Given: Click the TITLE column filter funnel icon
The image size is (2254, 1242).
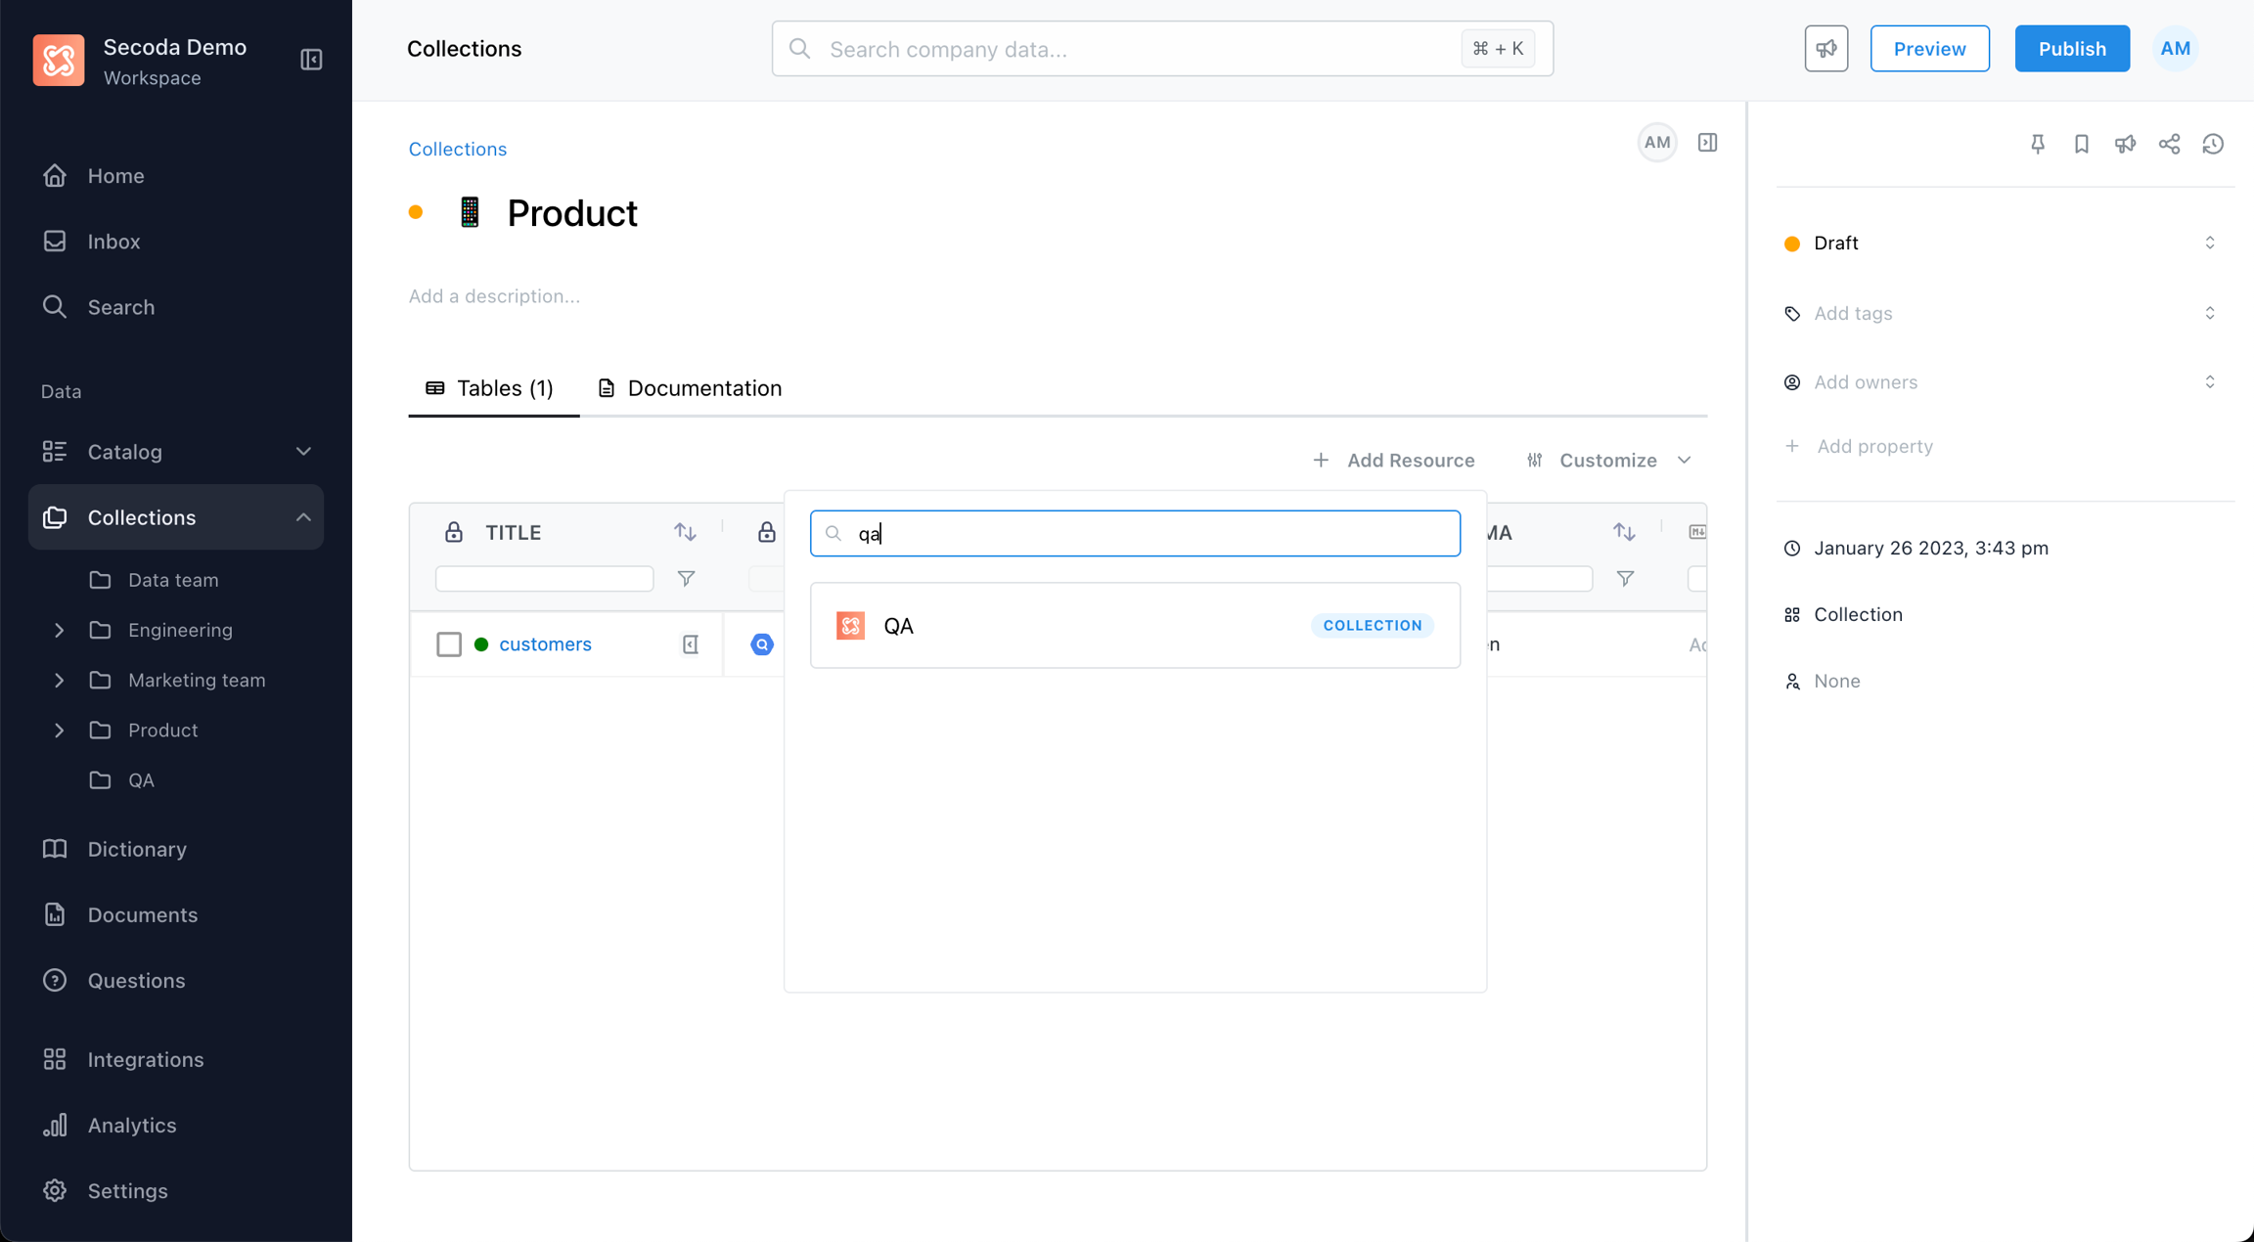Looking at the screenshot, I should 687,579.
